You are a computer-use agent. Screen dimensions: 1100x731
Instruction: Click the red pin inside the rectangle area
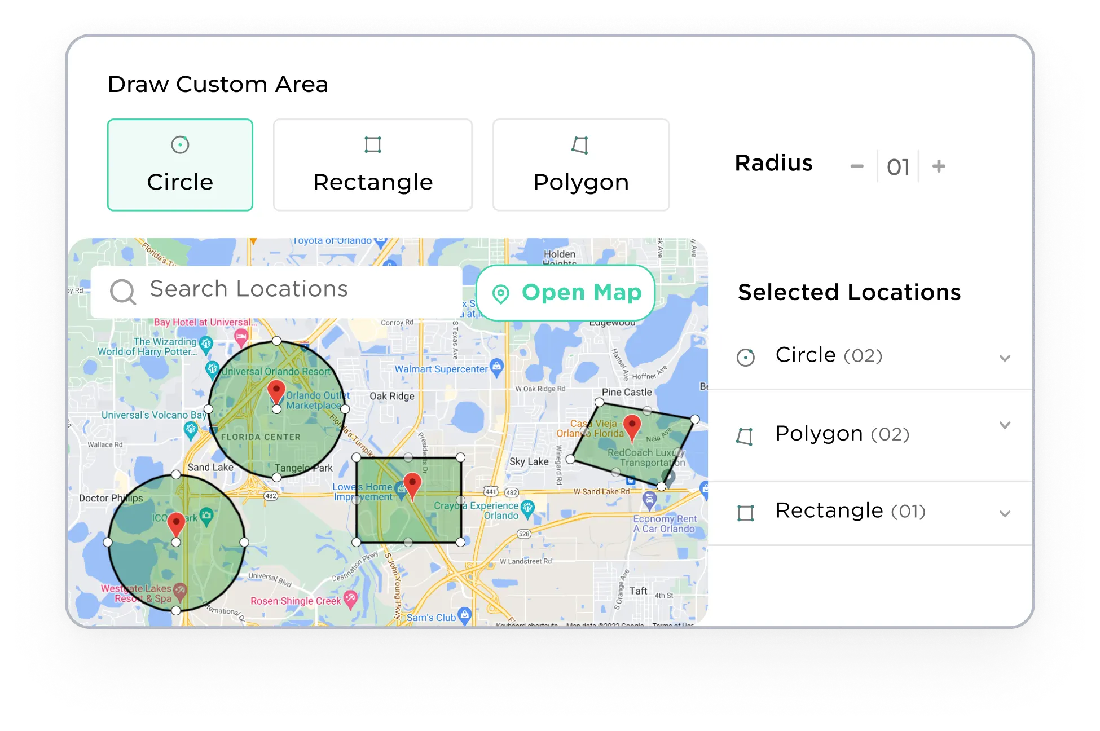tap(412, 484)
